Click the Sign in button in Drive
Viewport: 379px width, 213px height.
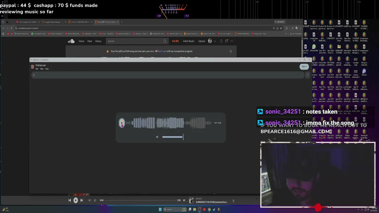[304, 67]
